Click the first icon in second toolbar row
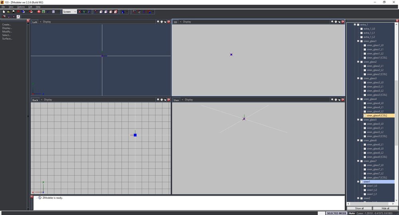This screenshot has width=399, height=215. pos(4,16)
